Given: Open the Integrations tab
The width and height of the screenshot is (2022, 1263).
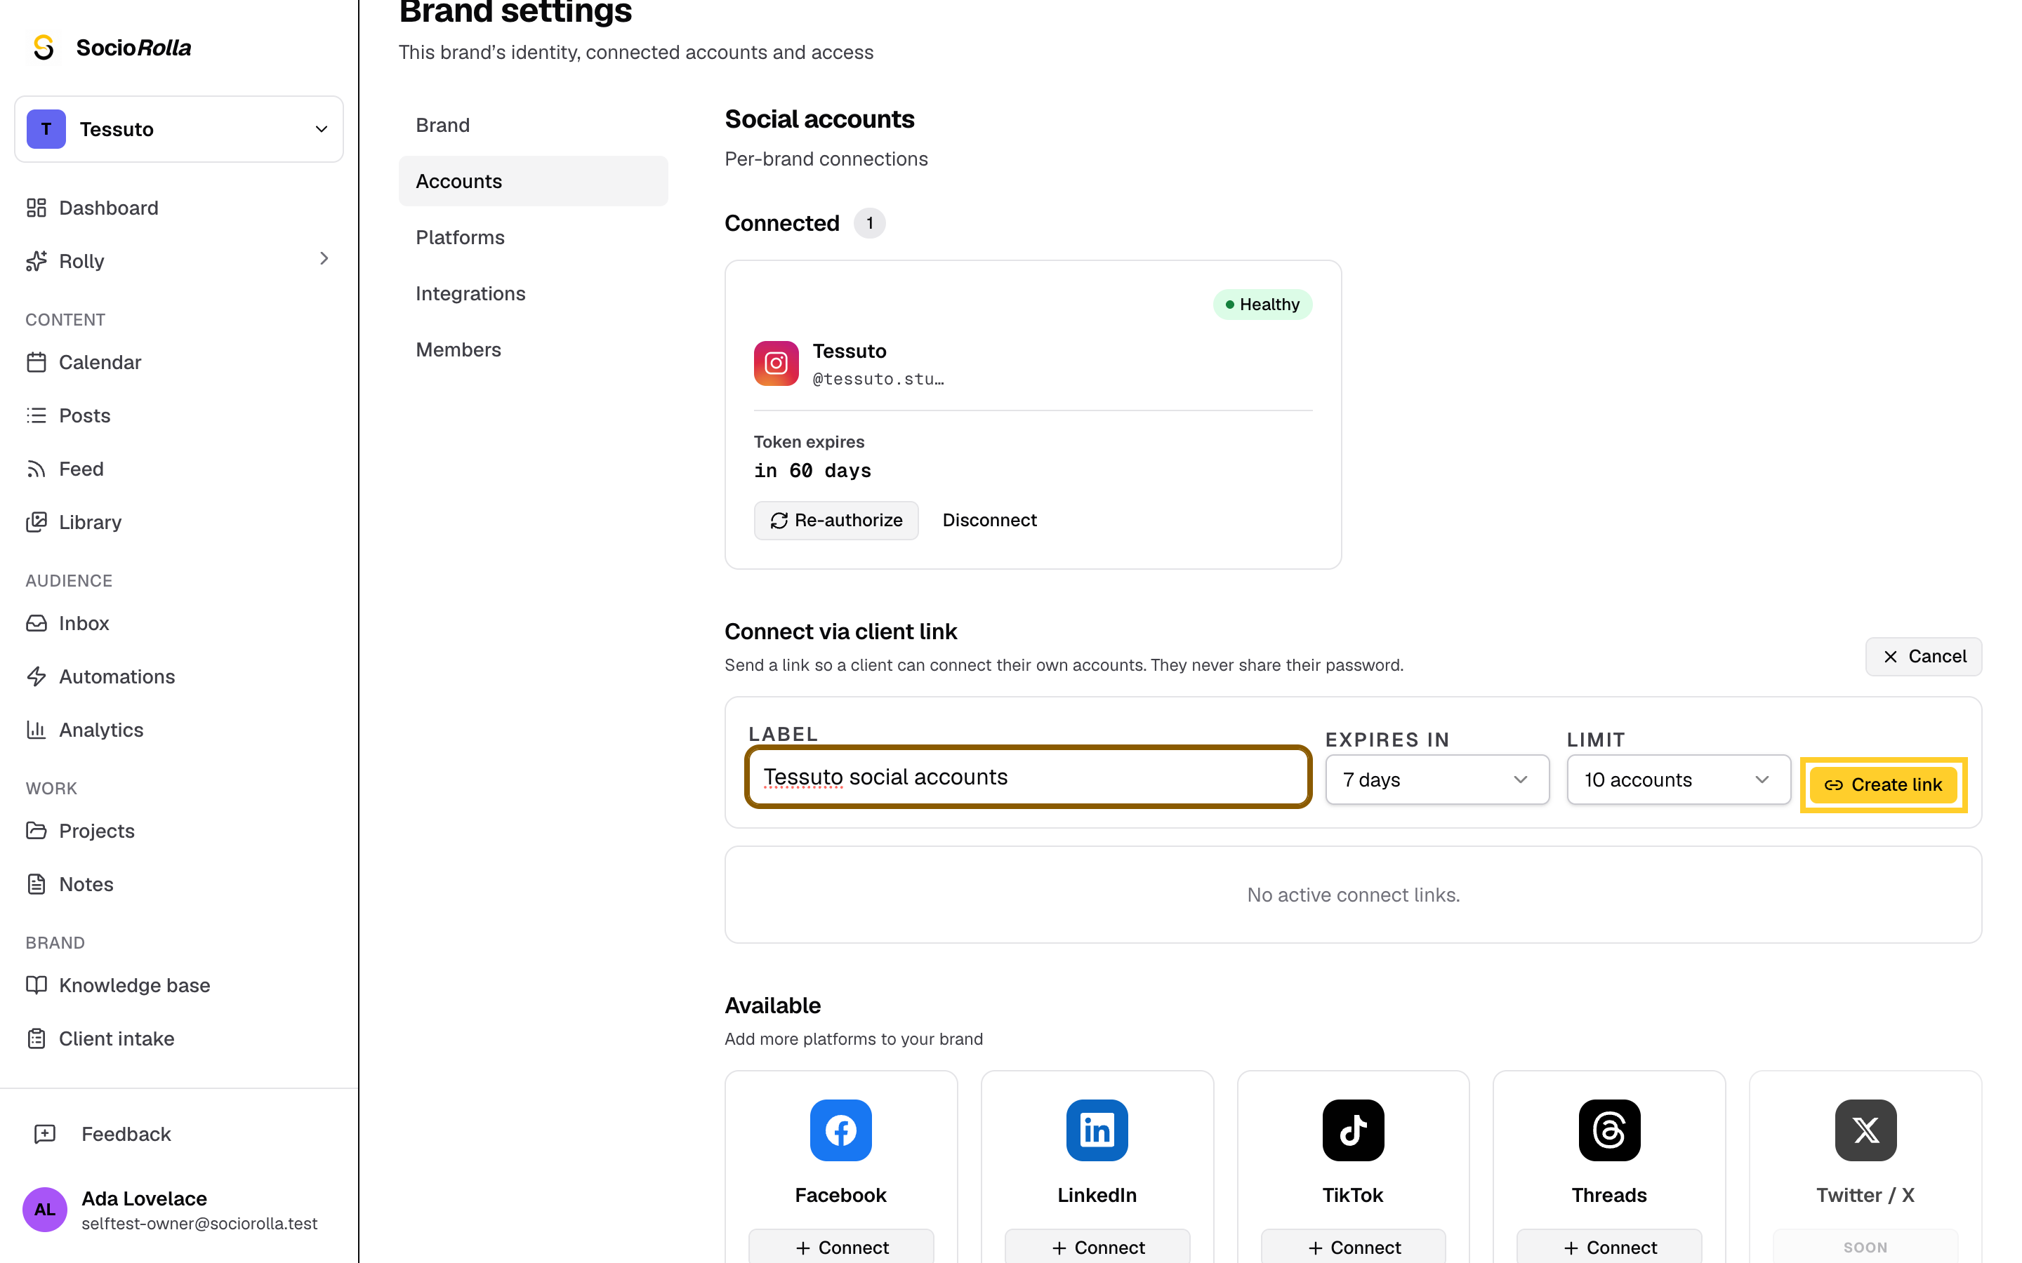Looking at the screenshot, I should [533, 293].
